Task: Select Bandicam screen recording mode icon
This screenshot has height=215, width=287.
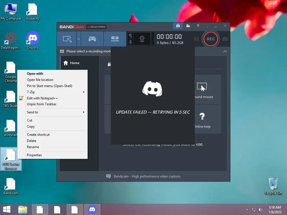Action: 67,39
